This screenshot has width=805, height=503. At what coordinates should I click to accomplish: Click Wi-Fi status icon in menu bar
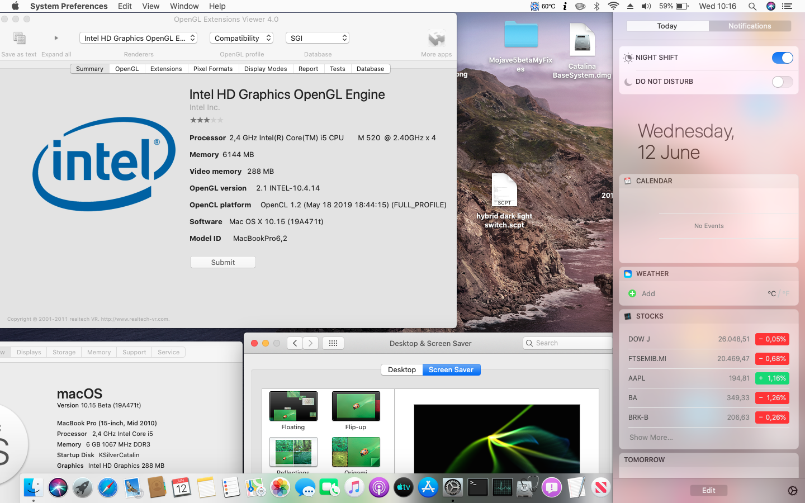click(x=613, y=6)
